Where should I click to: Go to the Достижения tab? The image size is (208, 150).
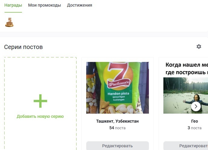(x=80, y=5)
